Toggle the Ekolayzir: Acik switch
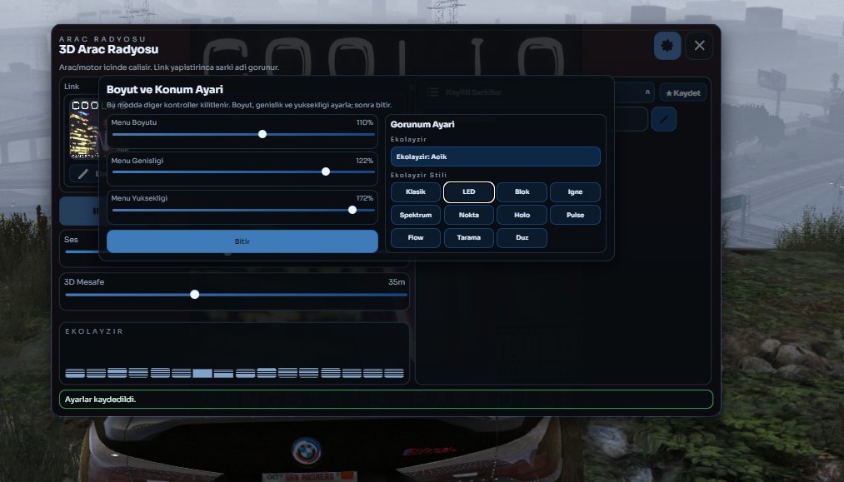 pos(495,157)
